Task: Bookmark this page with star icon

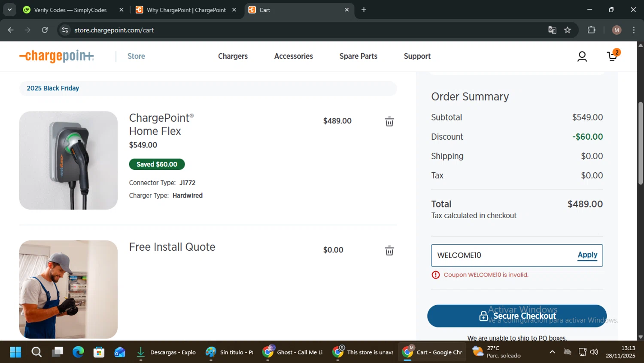Action: click(x=568, y=30)
